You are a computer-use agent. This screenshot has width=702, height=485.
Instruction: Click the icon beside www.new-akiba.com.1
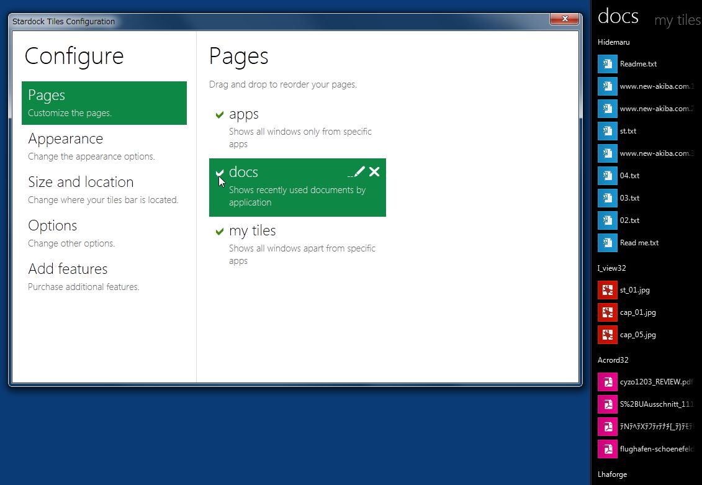[607, 86]
